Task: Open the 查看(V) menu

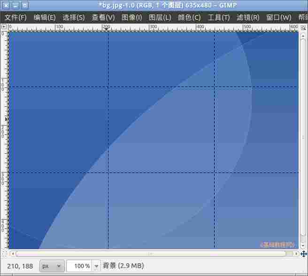Action: click(103, 17)
